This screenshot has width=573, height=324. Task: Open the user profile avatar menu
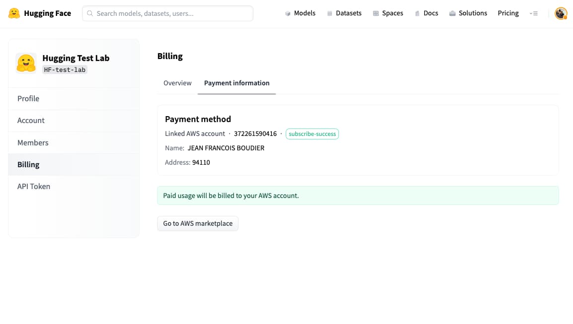(561, 13)
